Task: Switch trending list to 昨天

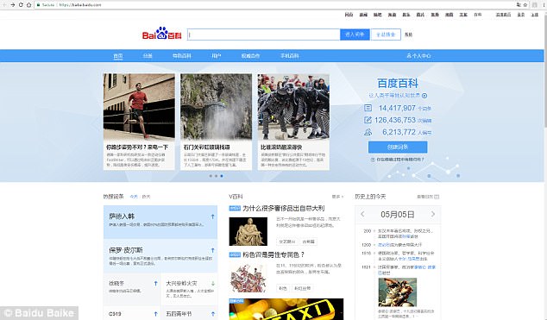Action: point(146,197)
